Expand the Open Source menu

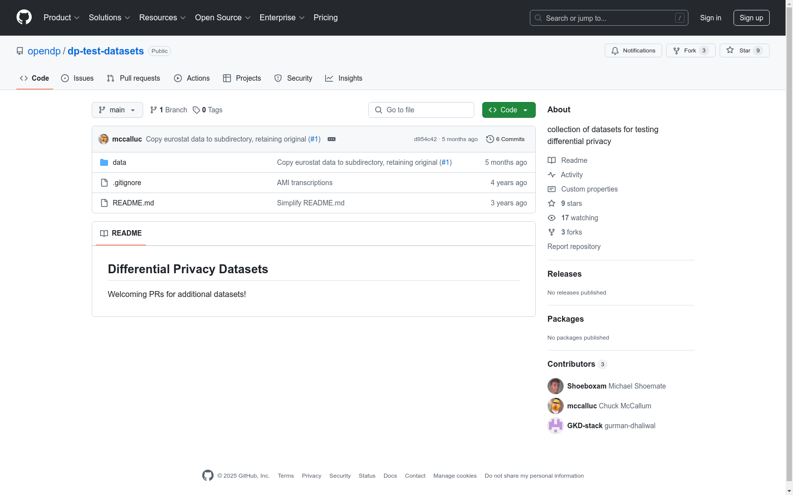pos(223,18)
